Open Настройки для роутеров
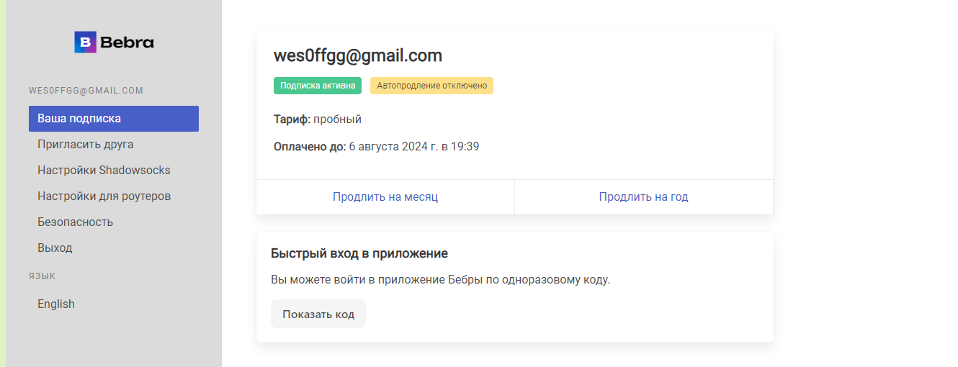The width and height of the screenshot is (958, 367). point(114,196)
